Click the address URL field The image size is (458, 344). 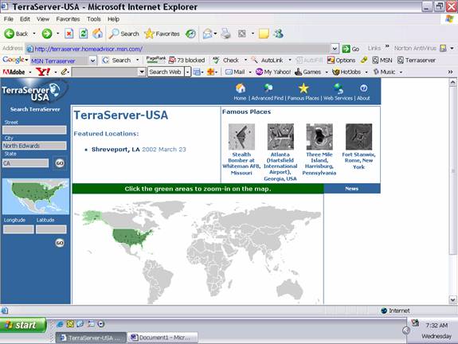pyautogui.click(x=178, y=49)
